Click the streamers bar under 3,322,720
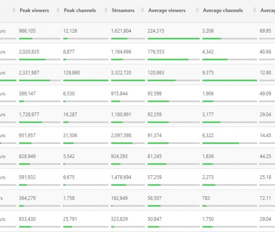 pos(128,80)
